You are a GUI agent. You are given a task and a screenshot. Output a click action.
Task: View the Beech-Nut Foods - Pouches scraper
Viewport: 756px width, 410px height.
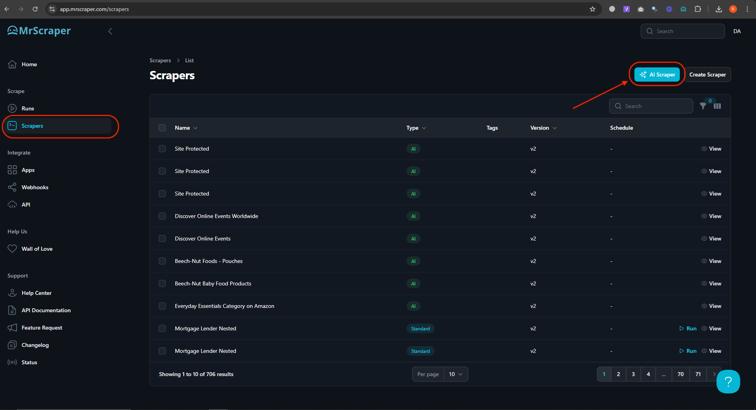(711, 261)
